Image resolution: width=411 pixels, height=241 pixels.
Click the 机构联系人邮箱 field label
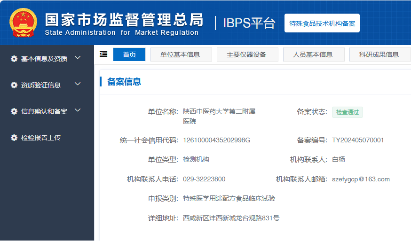click(x=301, y=179)
